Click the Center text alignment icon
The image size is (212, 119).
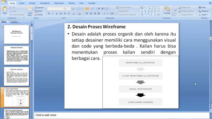click(91, 14)
